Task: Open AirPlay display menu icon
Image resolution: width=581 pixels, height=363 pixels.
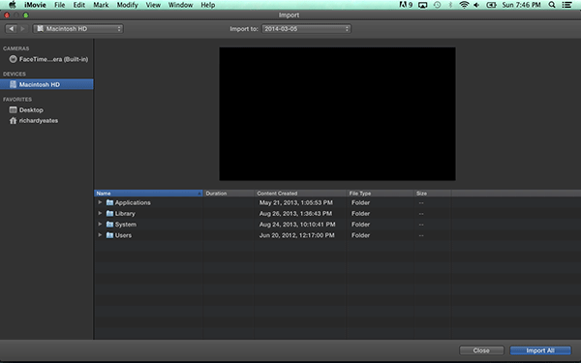Action: tap(423, 5)
